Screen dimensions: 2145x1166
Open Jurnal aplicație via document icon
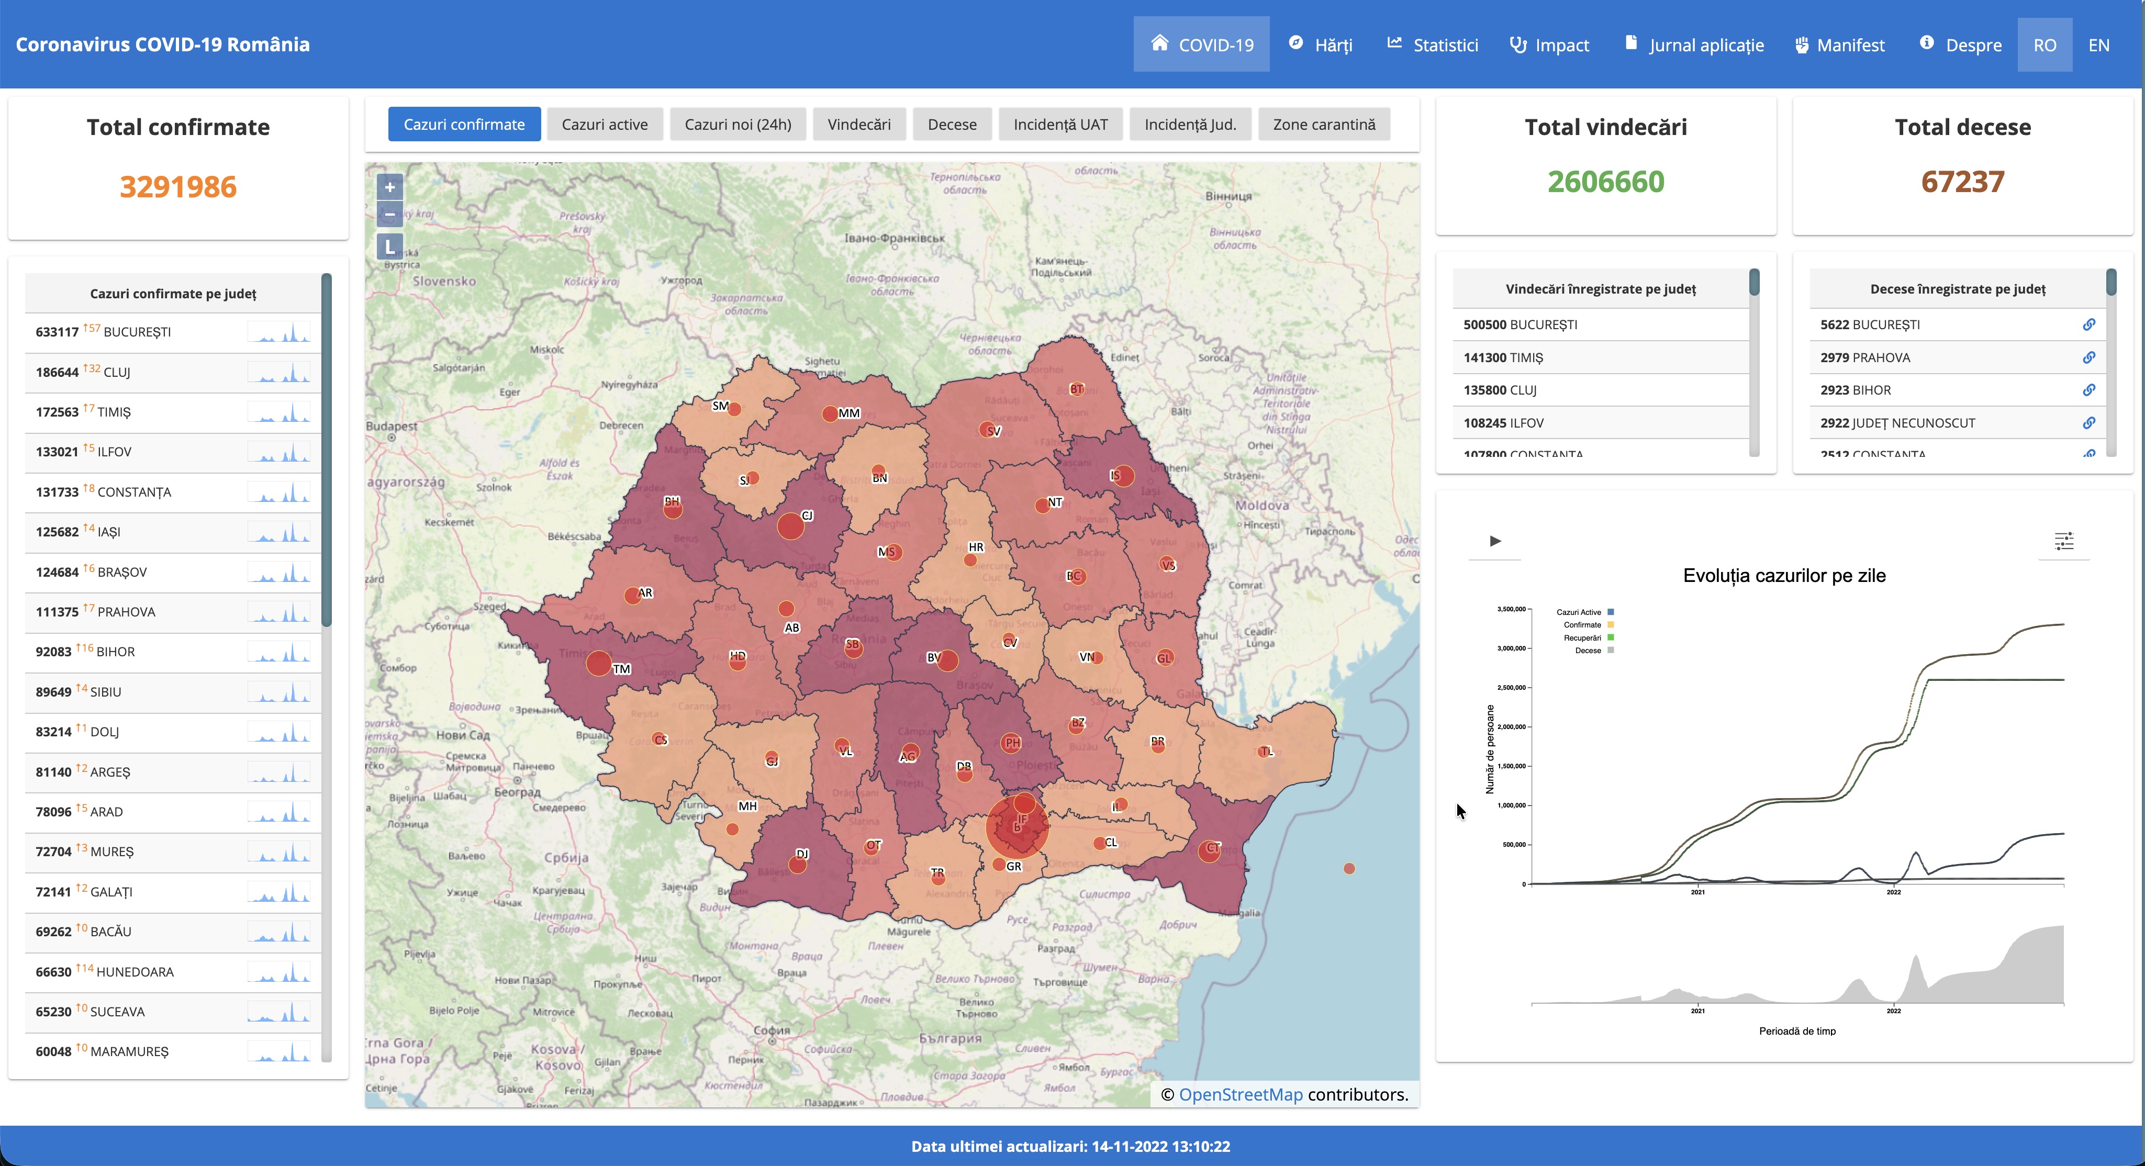click(1630, 44)
